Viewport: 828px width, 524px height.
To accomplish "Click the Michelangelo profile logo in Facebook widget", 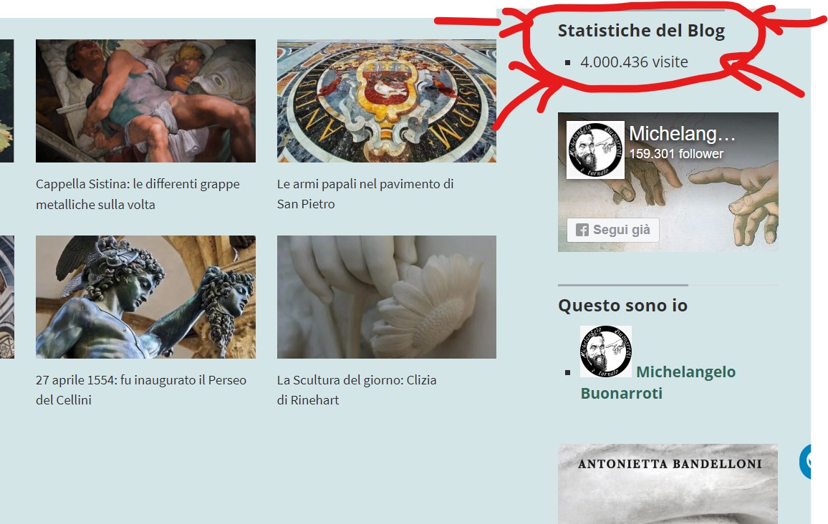I will 595,150.
